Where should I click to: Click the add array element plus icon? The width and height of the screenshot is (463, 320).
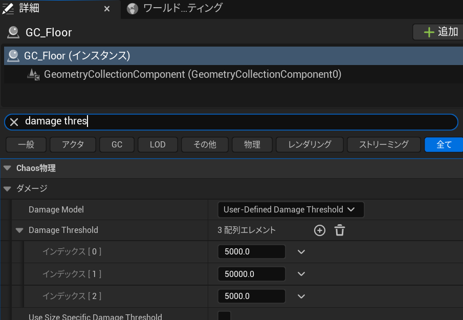320,230
